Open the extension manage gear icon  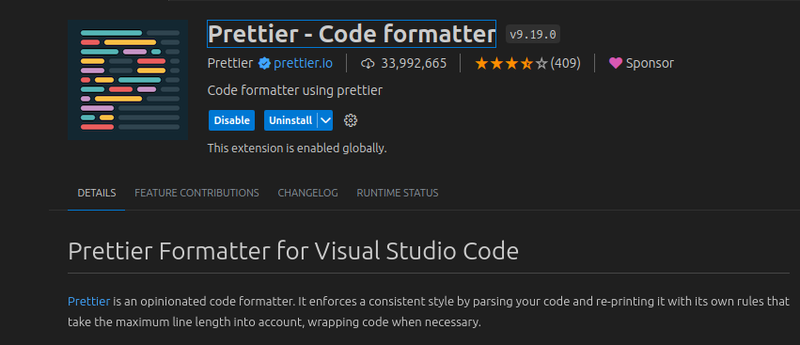[x=351, y=120]
